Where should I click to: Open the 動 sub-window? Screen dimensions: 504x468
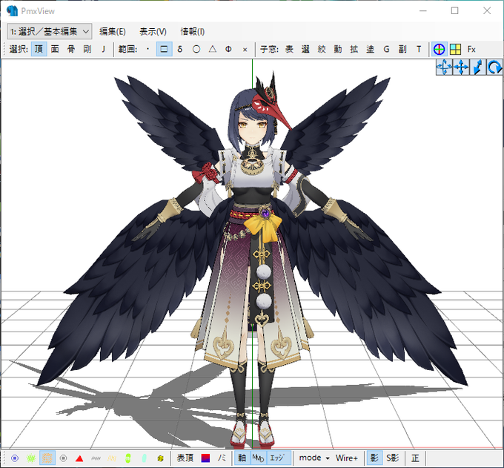[x=337, y=49]
